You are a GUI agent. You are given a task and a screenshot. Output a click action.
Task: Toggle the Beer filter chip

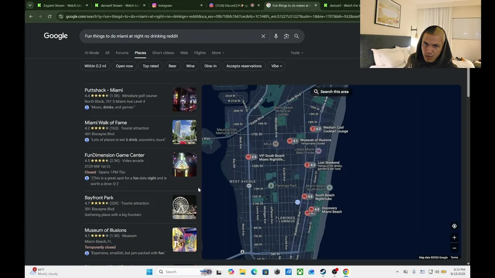coord(172,66)
